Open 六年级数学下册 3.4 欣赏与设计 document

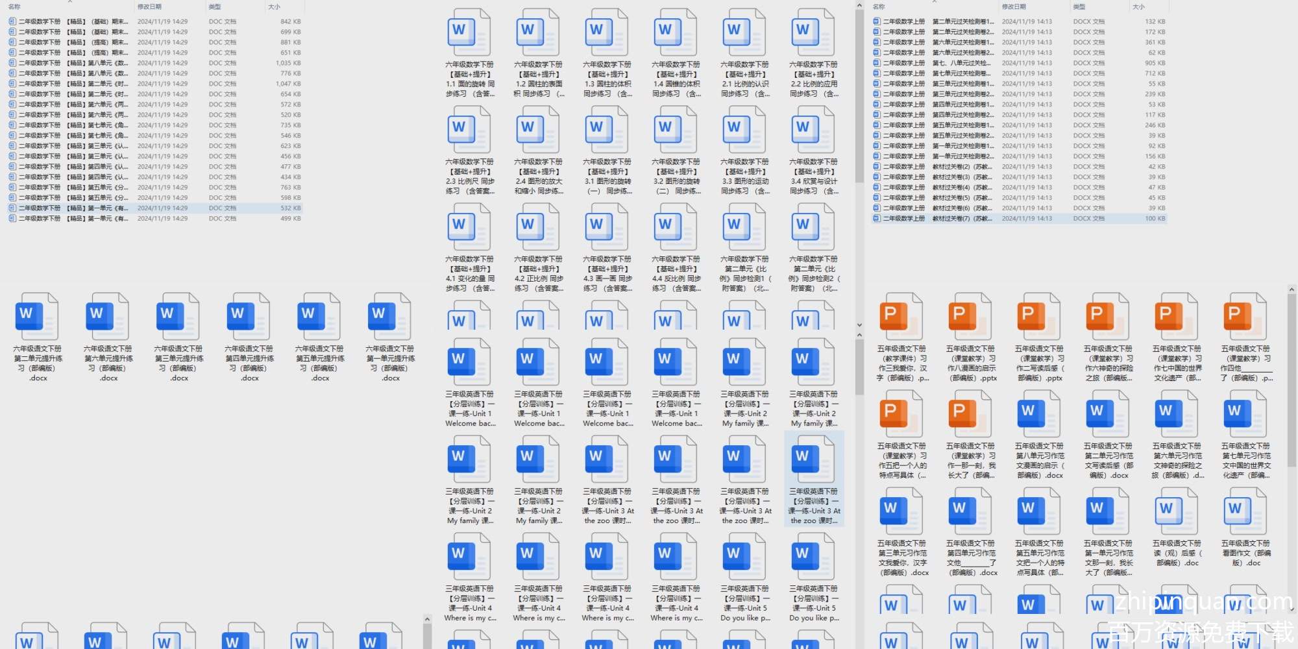(x=813, y=130)
